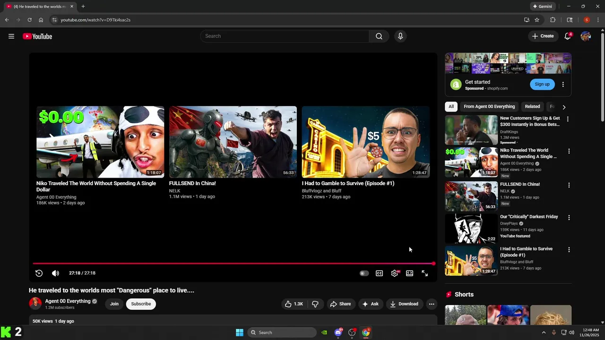Open the Windows taskbar search box

point(282,332)
